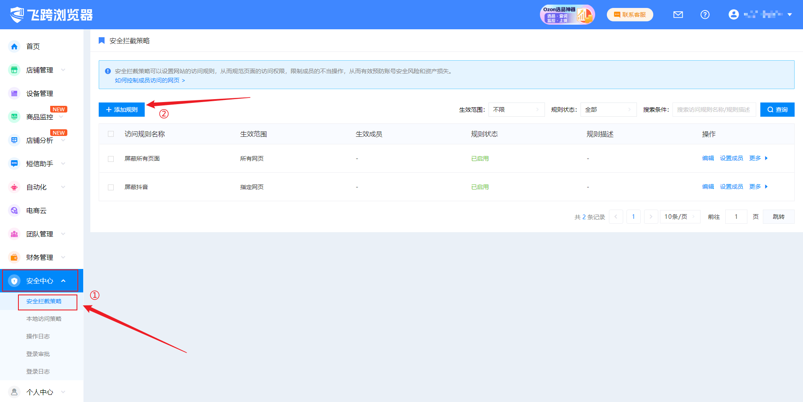This screenshot has height=402, width=803.
Task: Click the mail envelope icon in header
Action: click(678, 15)
